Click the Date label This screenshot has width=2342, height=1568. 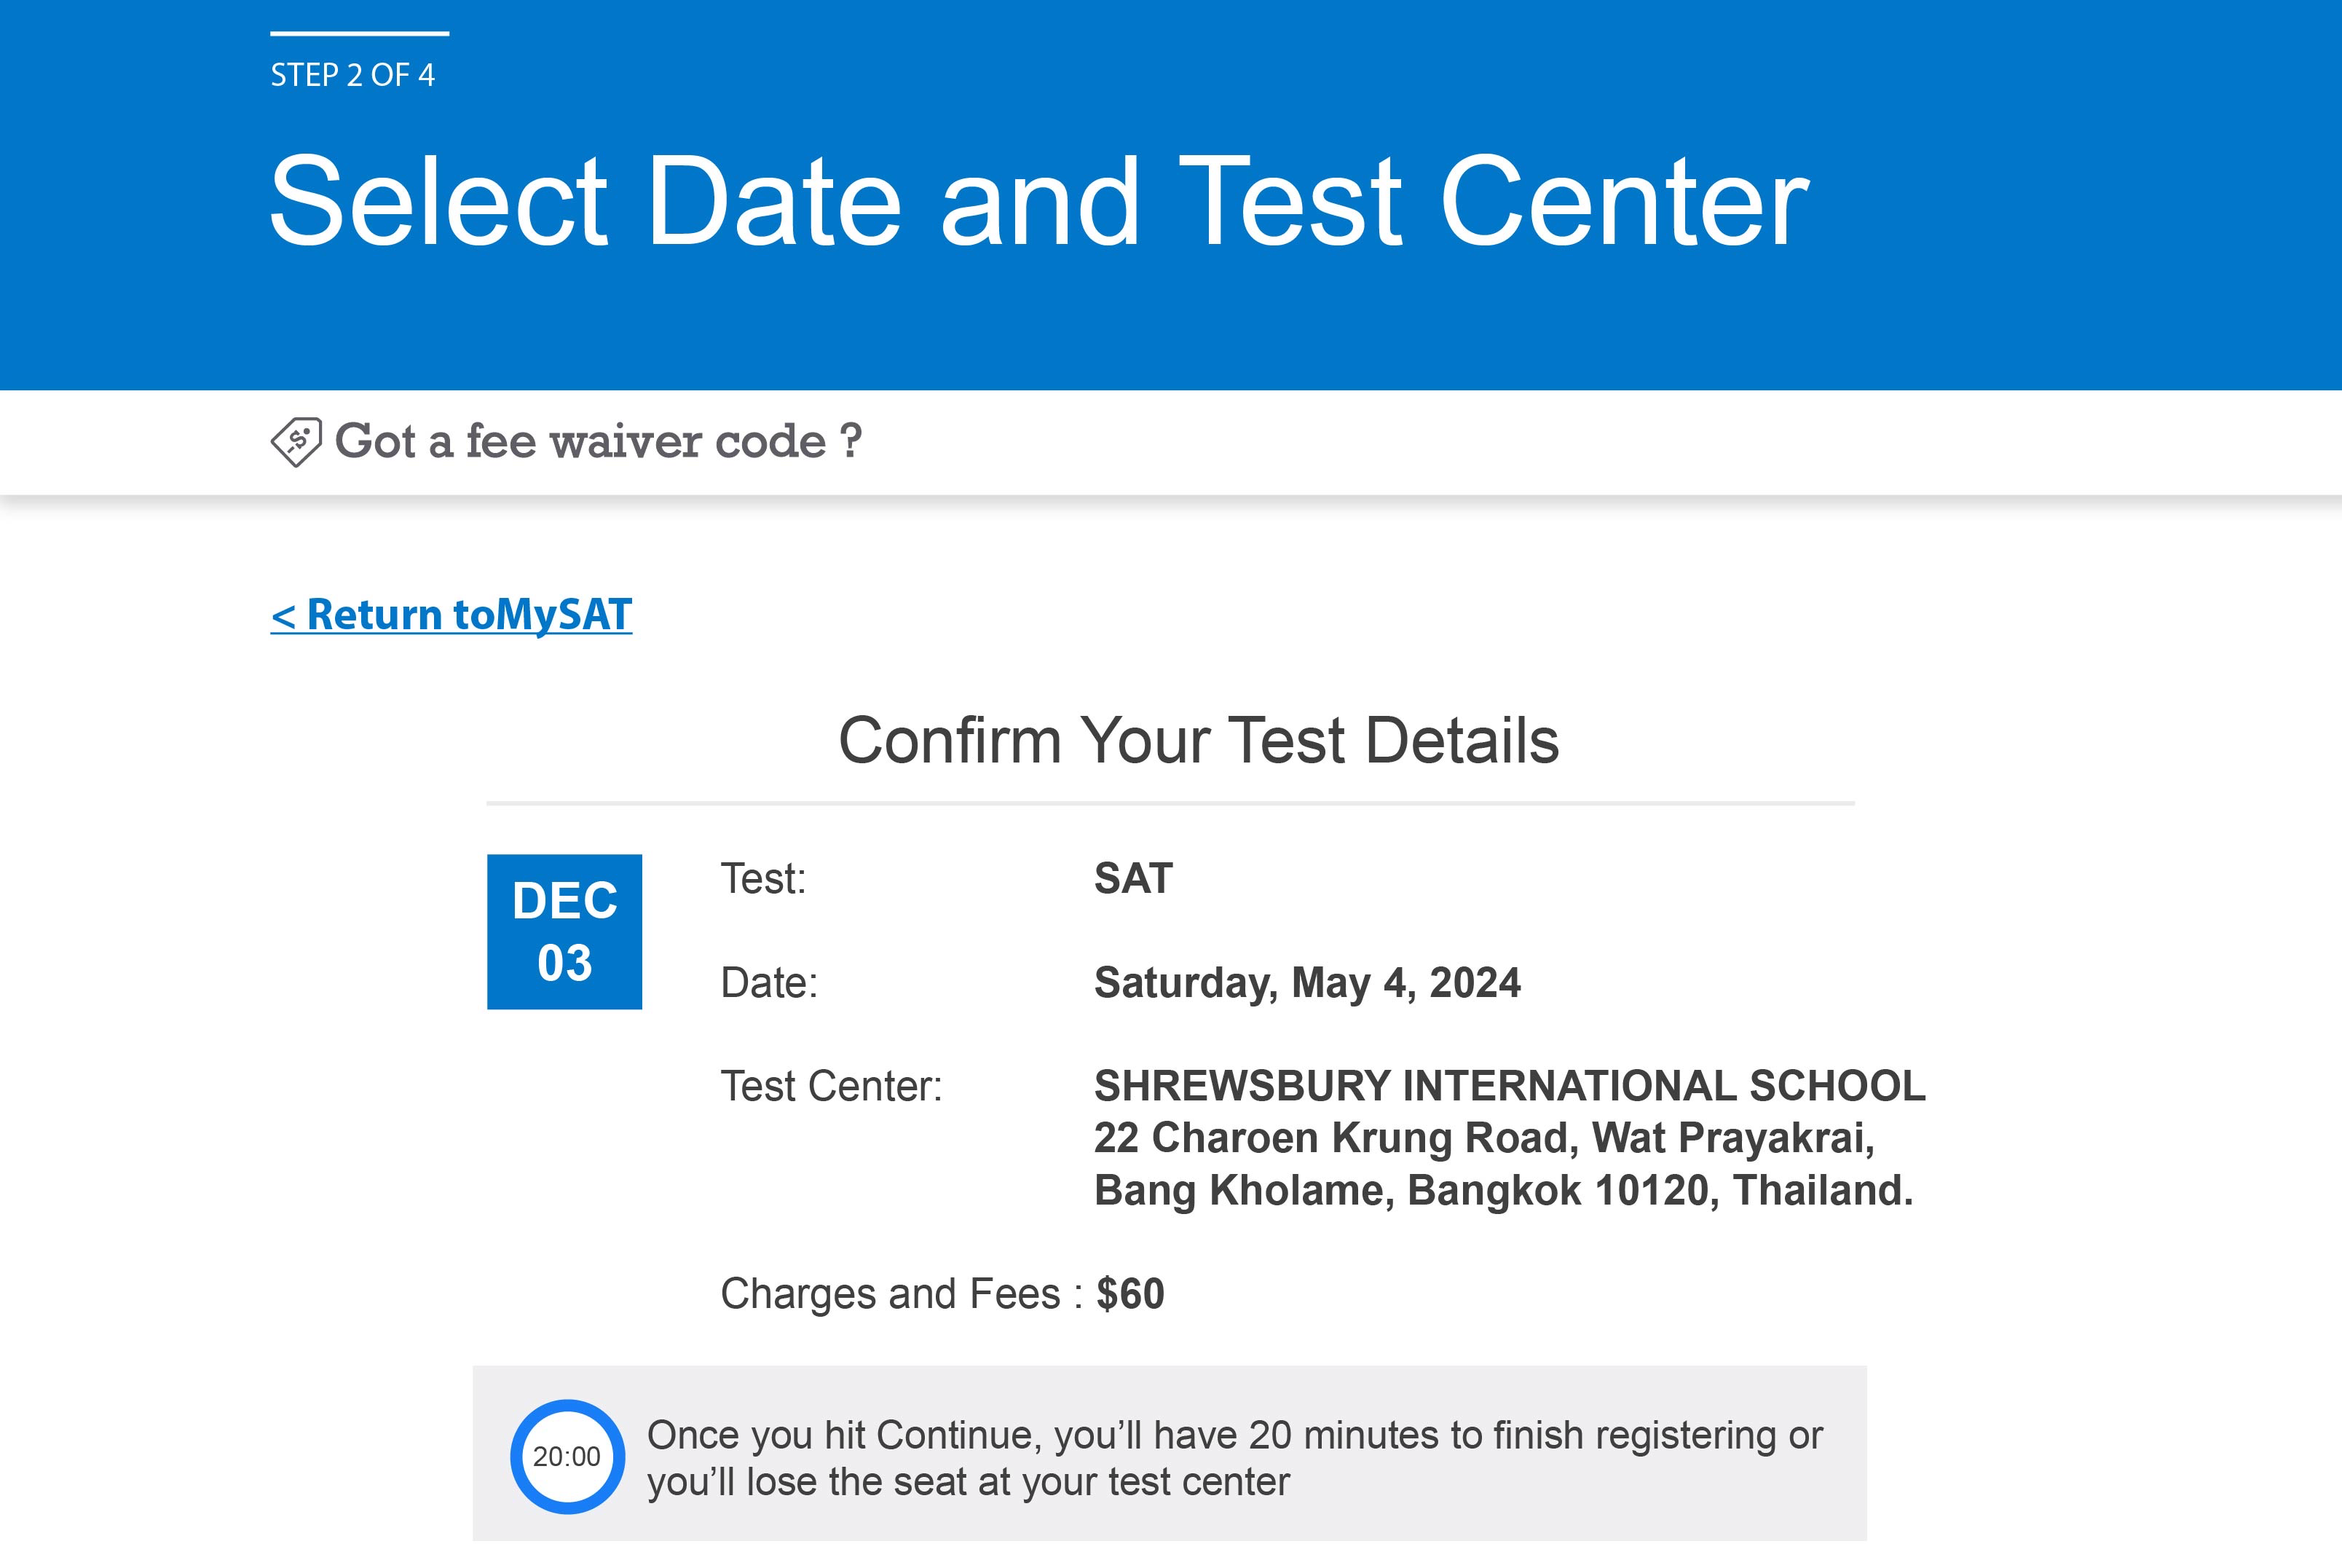769,983
